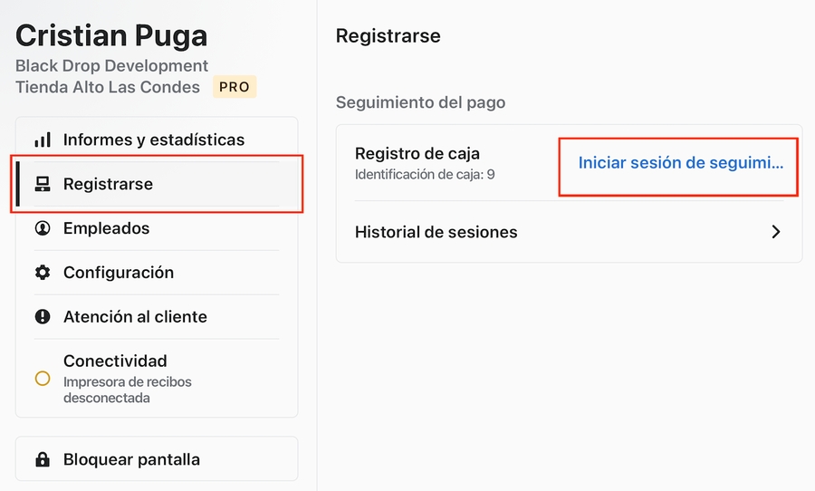Open the Configuración menu entry
The width and height of the screenshot is (815, 491).
point(118,273)
